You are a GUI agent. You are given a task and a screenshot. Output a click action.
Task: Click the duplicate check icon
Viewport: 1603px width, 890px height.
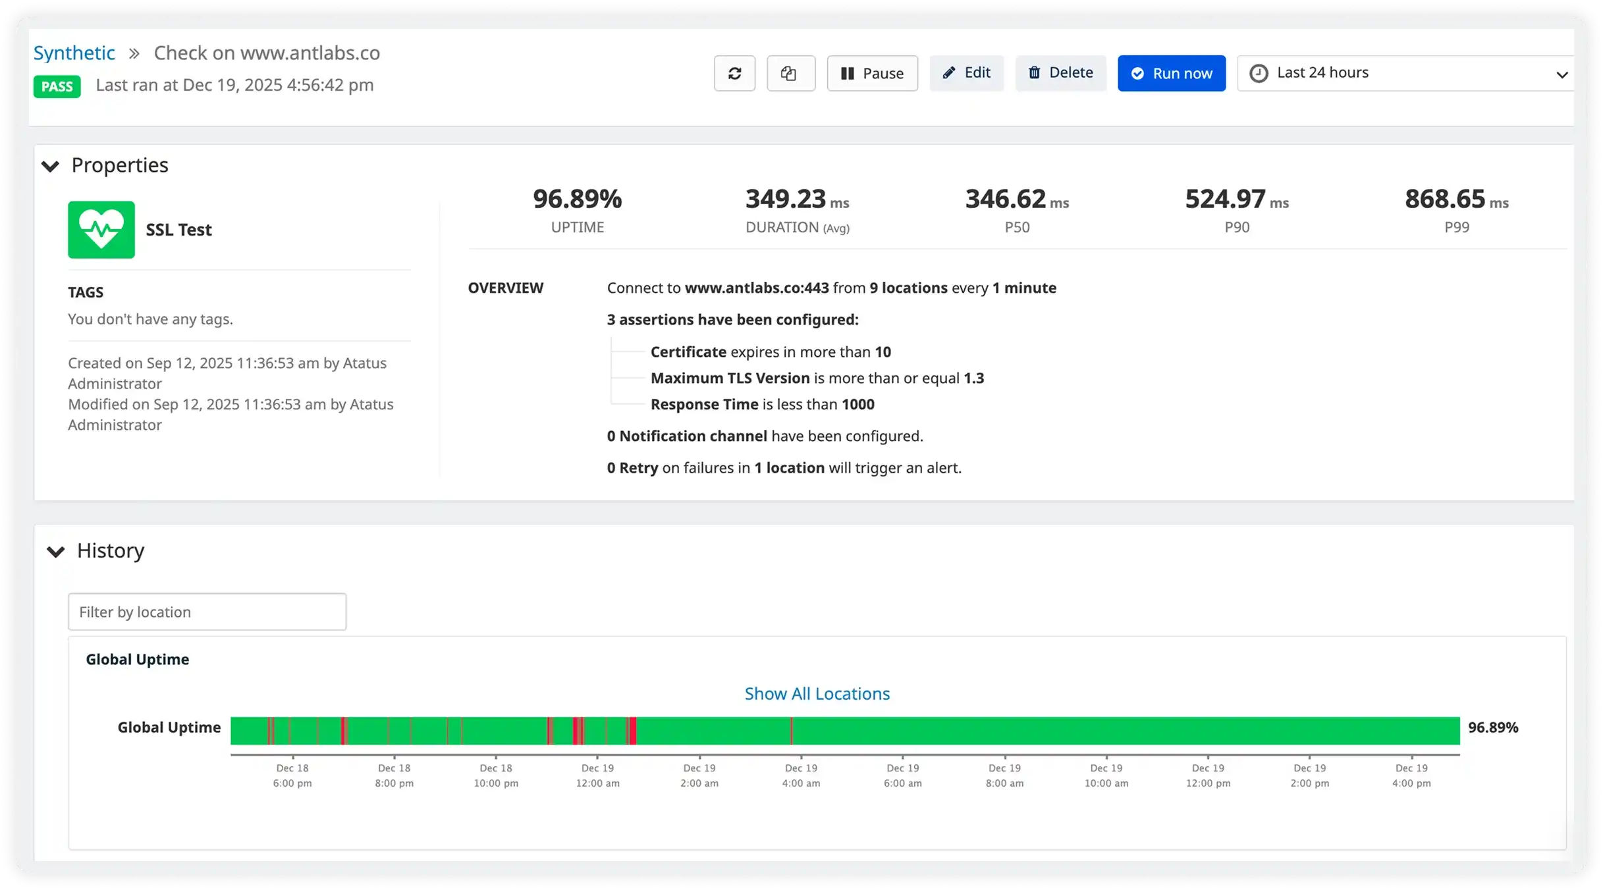coord(790,73)
